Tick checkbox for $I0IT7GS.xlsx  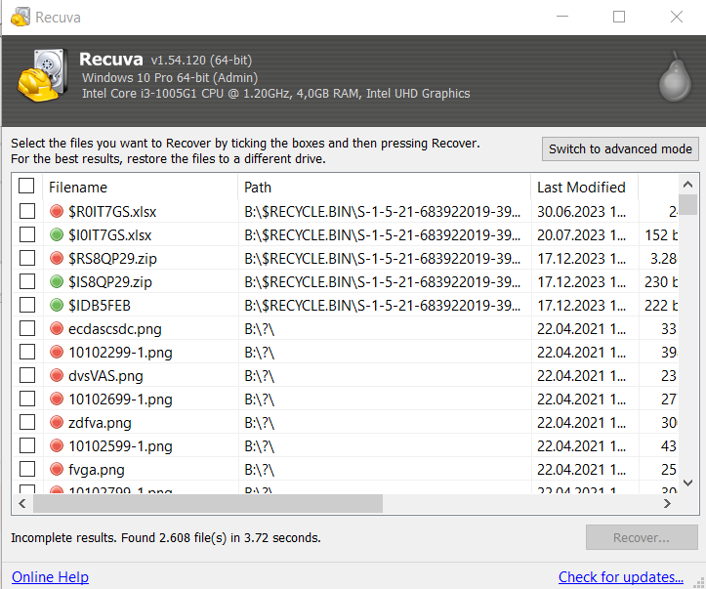[27, 234]
